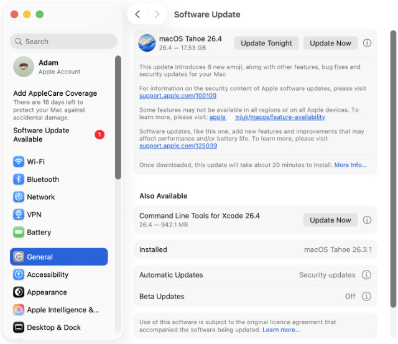Click the 26.4 — 942.1 MB text
Screen dimensions: 398x344
pyautogui.click(x=164, y=225)
